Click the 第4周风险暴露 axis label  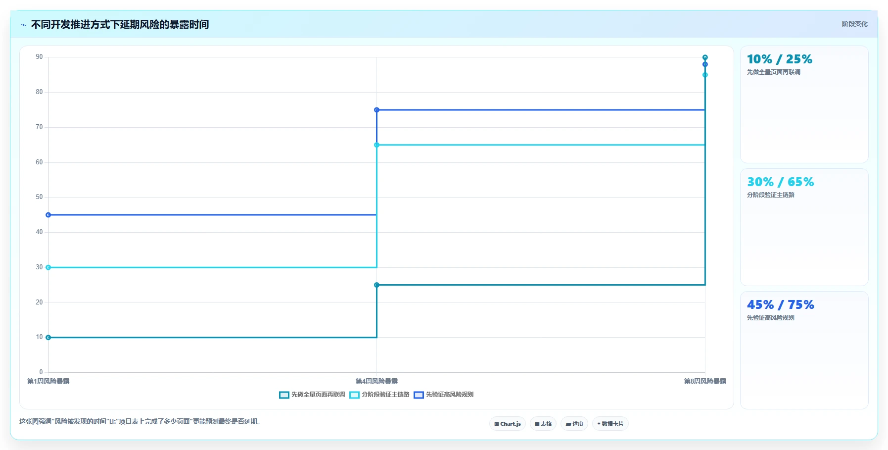click(376, 381)
